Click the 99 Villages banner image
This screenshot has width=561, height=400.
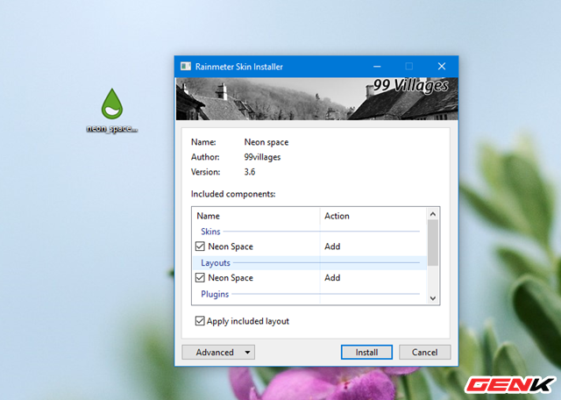click(x=316, y=99)
